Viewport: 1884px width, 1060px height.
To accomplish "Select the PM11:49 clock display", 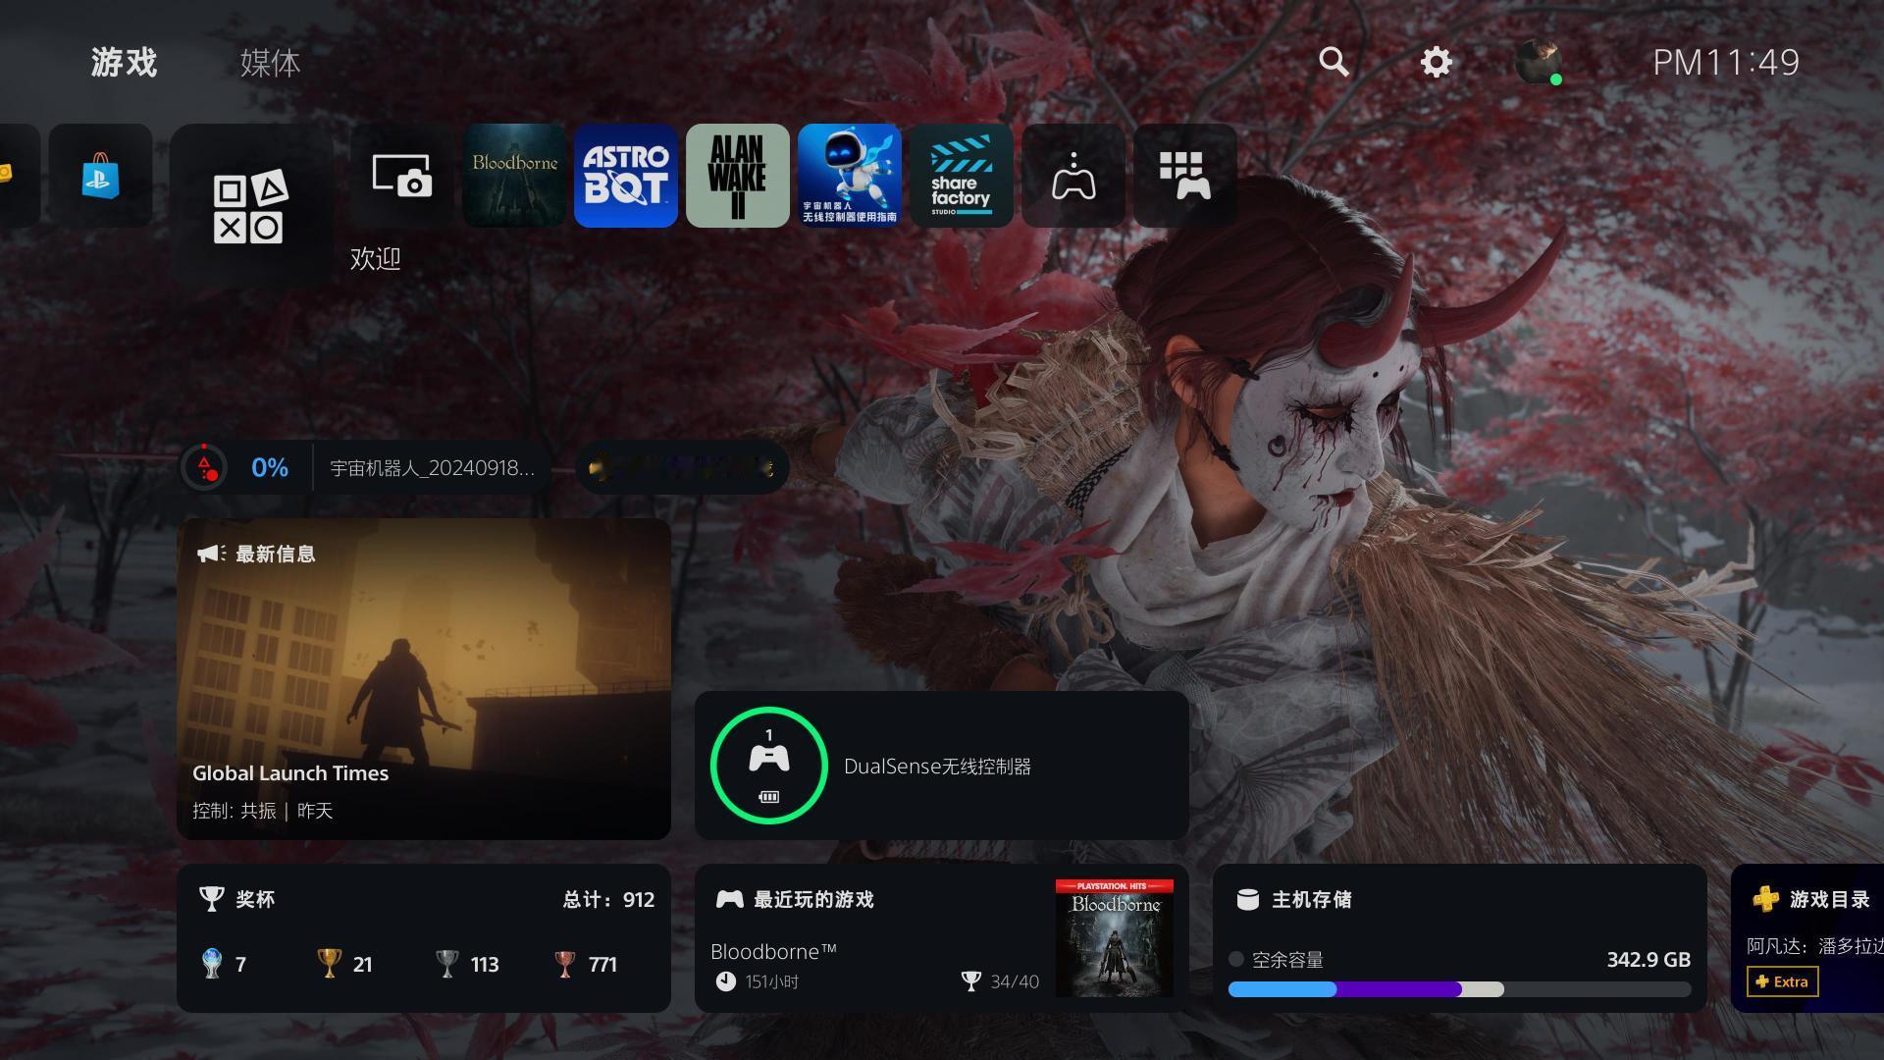I will (1726, 63).
